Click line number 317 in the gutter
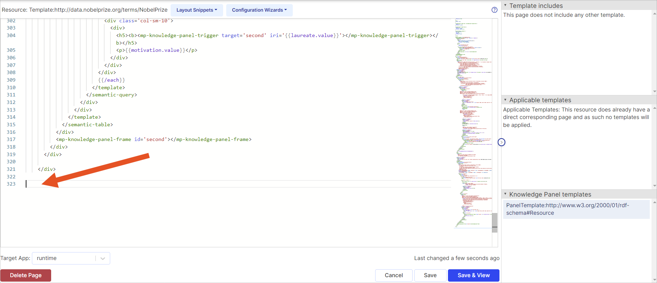The width and height of the screenshot is (657, 283). [11, 139]
